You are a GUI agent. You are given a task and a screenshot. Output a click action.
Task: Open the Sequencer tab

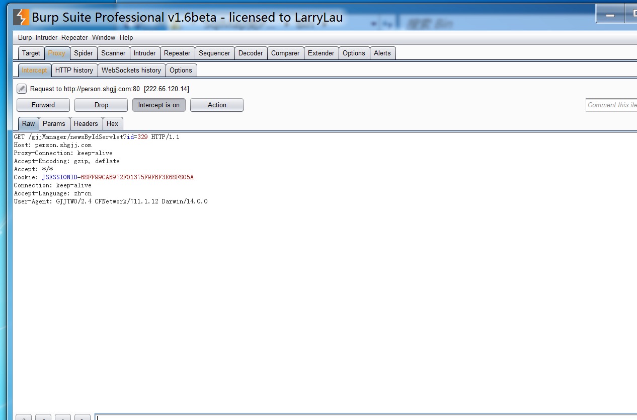[214, 53]
